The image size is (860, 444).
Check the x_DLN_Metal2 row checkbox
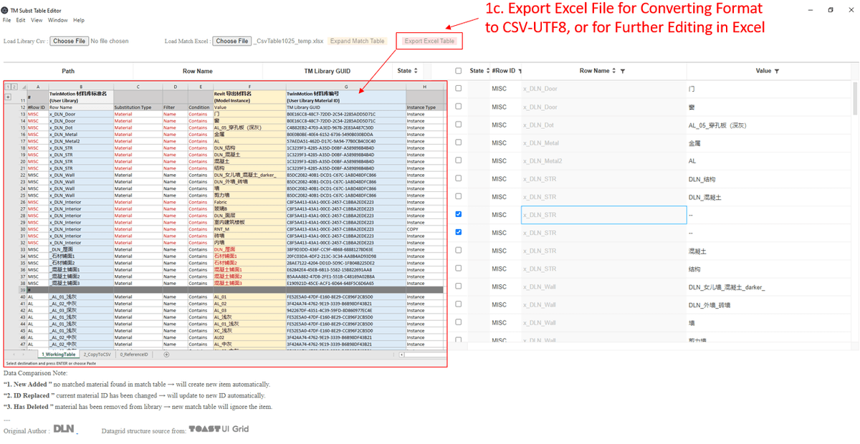pos(459,160)
